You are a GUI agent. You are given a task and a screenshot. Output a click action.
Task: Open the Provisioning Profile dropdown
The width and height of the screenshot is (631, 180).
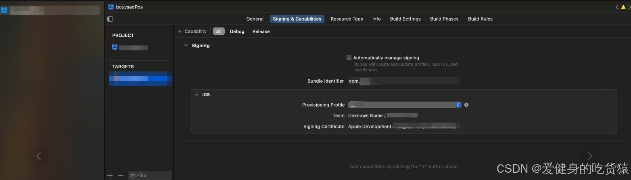pyautogui.click(x=405, y=105)
